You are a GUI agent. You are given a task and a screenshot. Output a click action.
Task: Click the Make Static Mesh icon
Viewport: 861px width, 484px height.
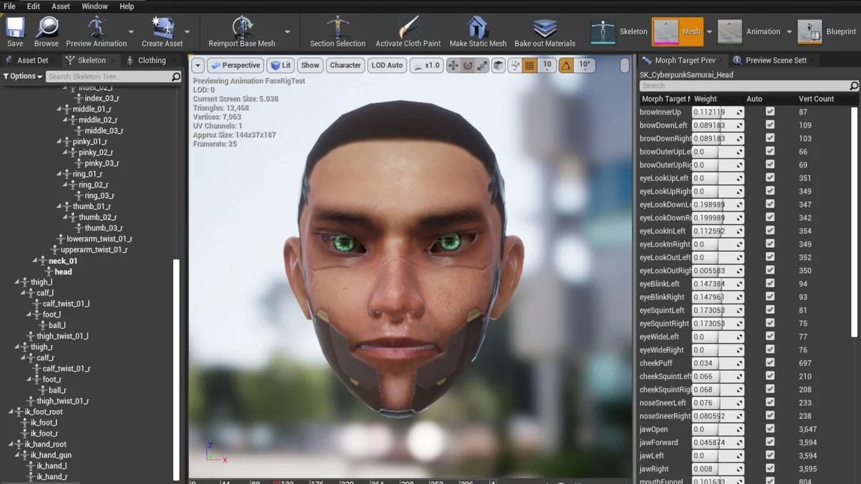pyautogui.click(x=478, y=31)
